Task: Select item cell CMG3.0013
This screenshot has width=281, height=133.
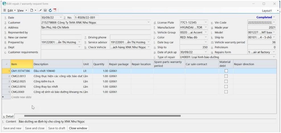Action: click(x=22, y=76)
